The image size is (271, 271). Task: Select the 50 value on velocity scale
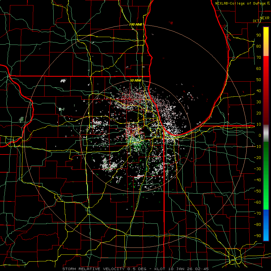click(x=259, y=80)
